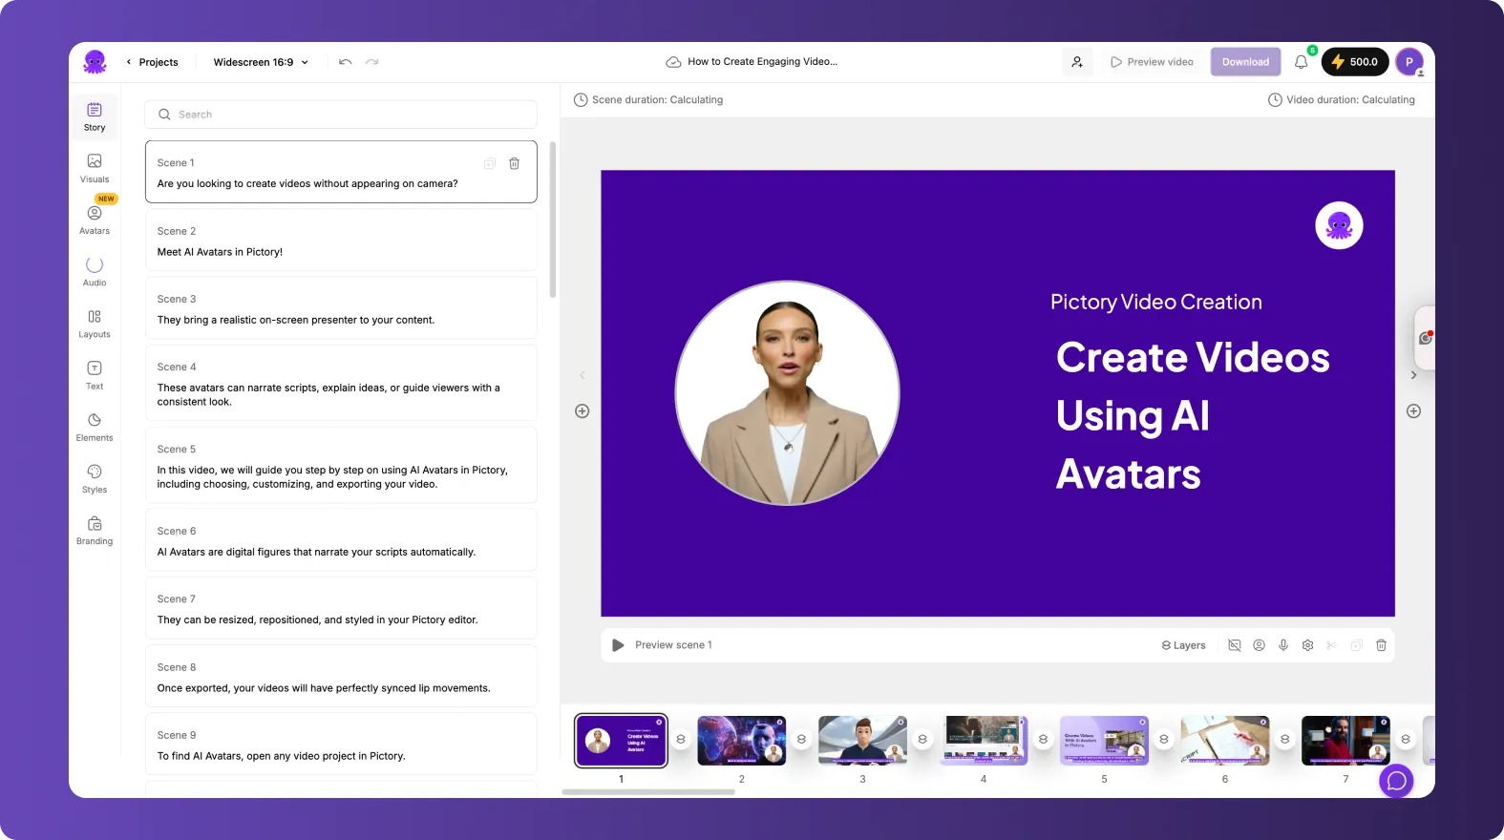Go to next scene with right chevron
Viewport: 1504px width, 840px height.
pyautogui.click(x=1414, y=375)
